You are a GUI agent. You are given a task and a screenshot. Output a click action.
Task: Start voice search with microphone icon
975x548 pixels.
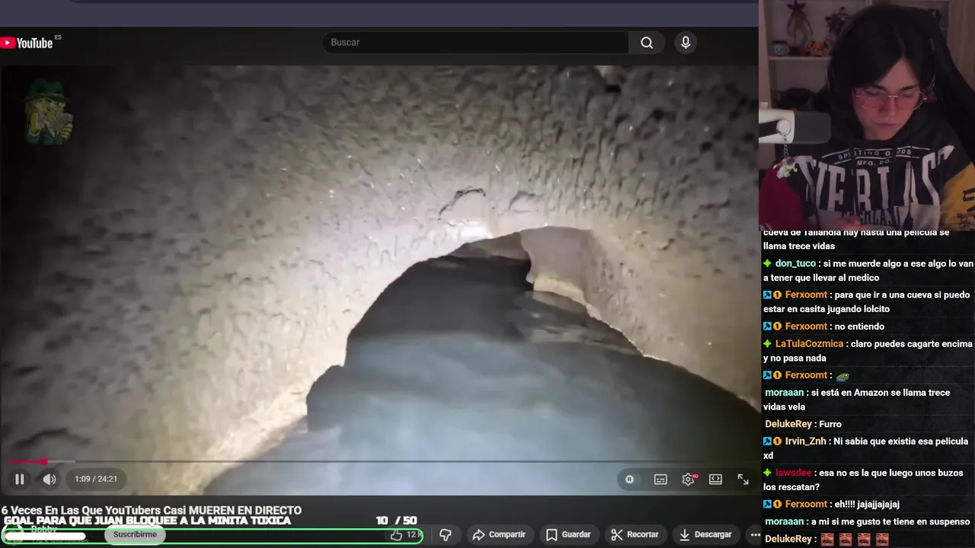(686, 43)
